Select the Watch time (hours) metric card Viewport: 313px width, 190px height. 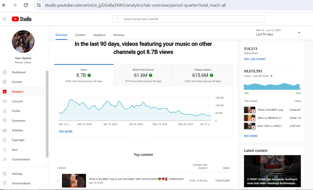[x=143, y=75]
